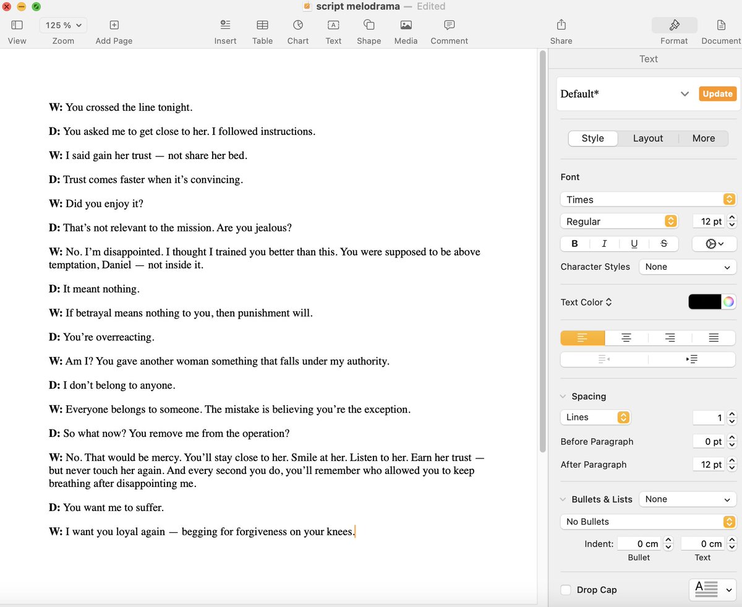Click the Share icon
The height and width of the screenshot is (607, 742).
tap(561, 25)
